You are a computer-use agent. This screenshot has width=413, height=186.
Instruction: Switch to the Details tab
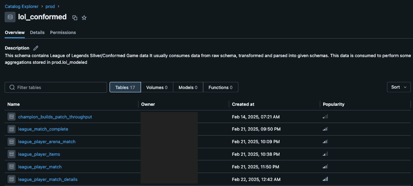(37, 32)
